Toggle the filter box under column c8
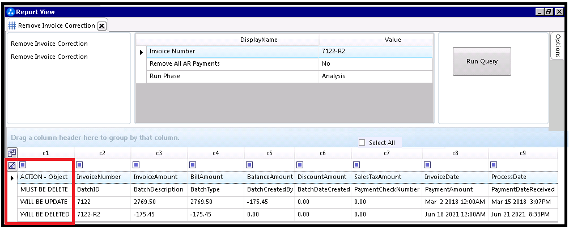This screenshot has width=569, height=230. 427,165
